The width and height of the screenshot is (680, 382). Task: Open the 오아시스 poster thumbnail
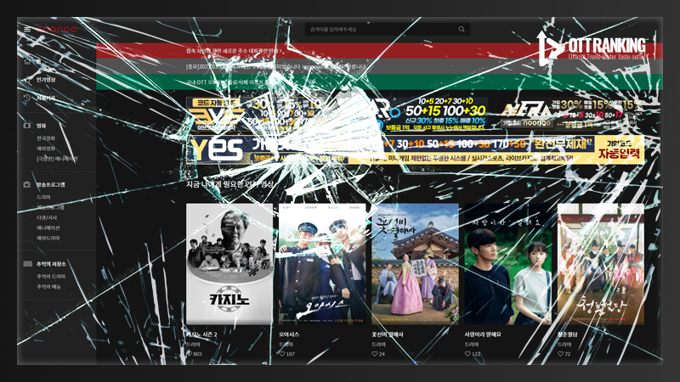(x=322, y=264)
